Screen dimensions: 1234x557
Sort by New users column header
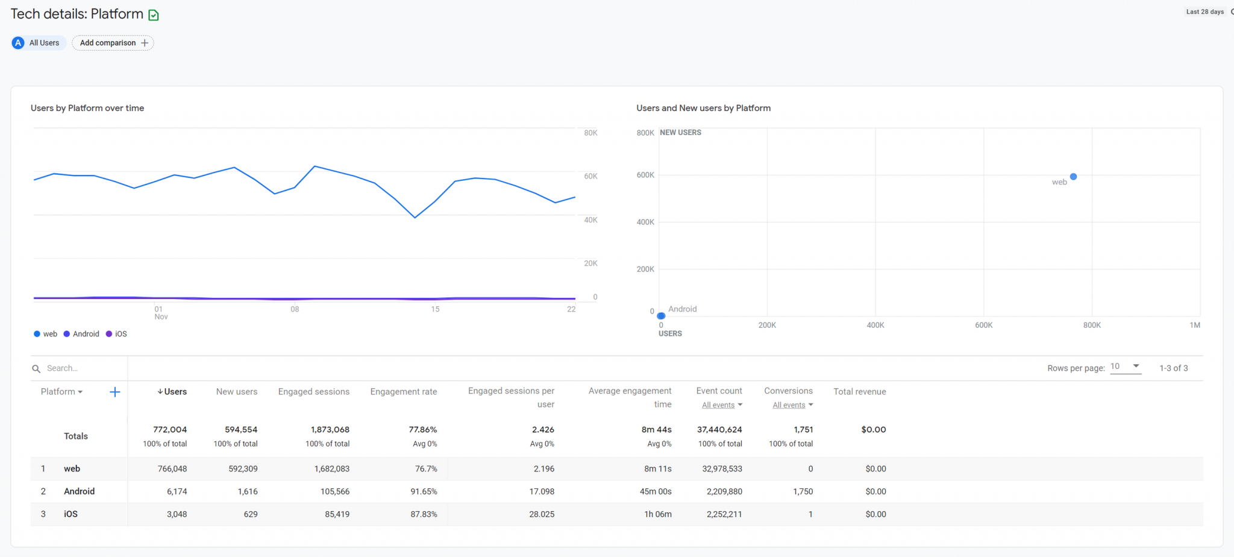pos(236,392)
